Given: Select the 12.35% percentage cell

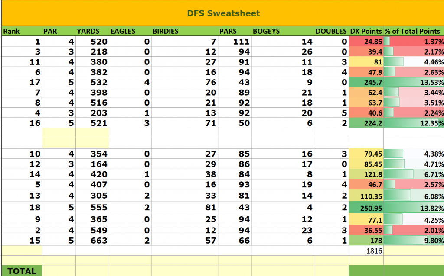Looking at the screenshot, I should coord(414,123).
